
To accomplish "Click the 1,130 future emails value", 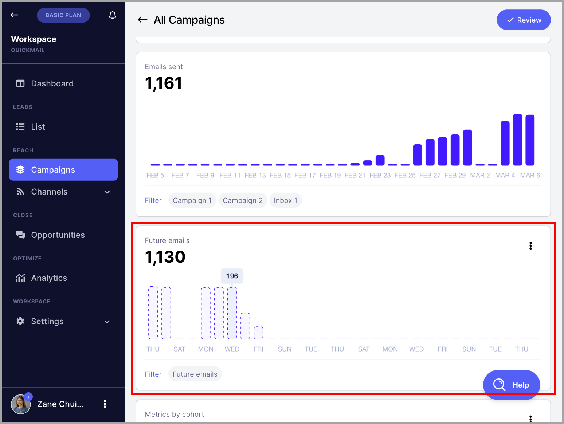I will point(165,257).
